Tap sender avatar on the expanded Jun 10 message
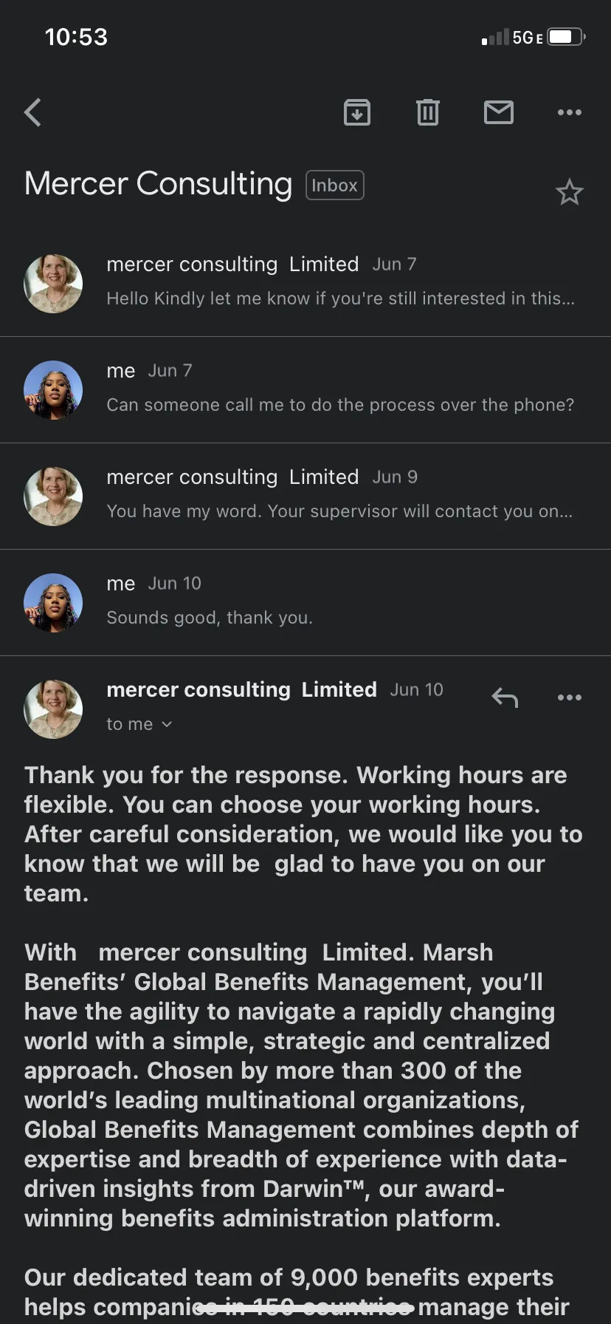Viewport: 611px width, 1324px height. pos(53,709)
